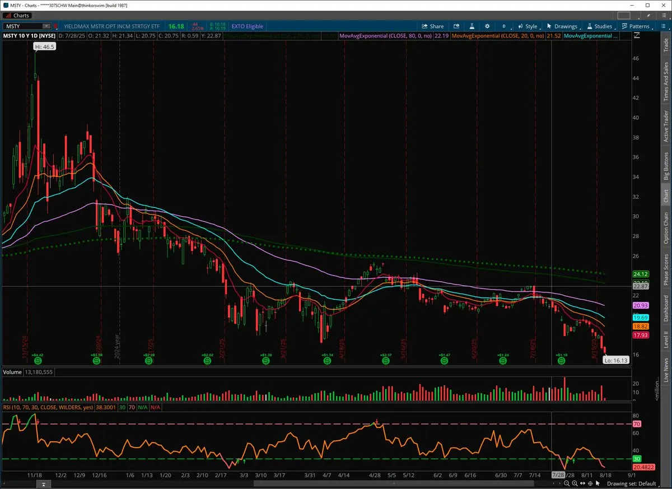672x489 pixels.
Task: Open the chart clock/alerts icon next to Share
Action: pyautogui.click(x=456, y=26)
